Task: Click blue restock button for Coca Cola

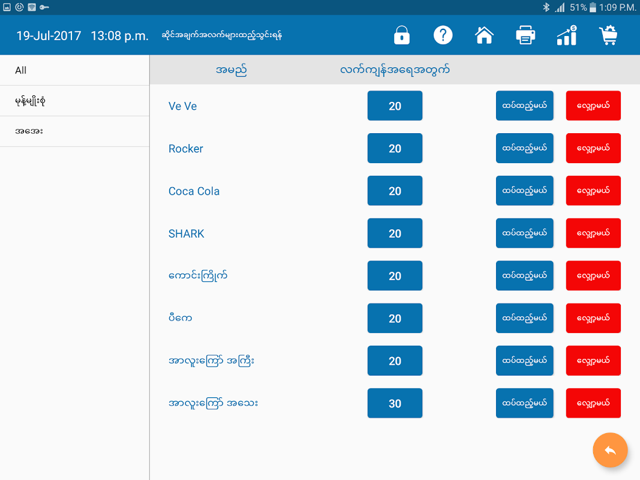Action: (x=524, y=191)
